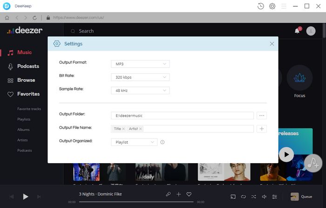Click the Deezer logo
This screenshot has height=208, width=326.
[25, 30]
